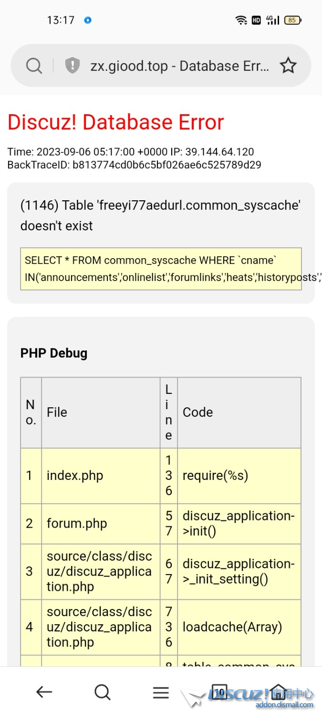Tap the Discuz! Database Error heading

click(115, 122)
